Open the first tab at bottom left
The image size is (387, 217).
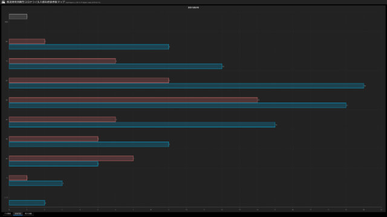point(8,213)
